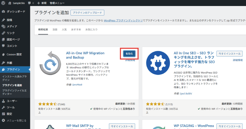
Task: Switch to おすすめ tab
Action: click(x=76, y=29)
